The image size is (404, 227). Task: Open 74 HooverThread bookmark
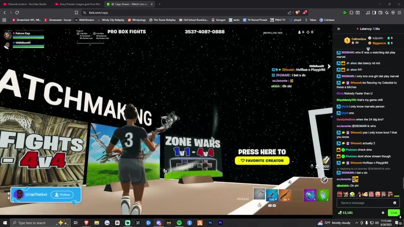(255, 20)
